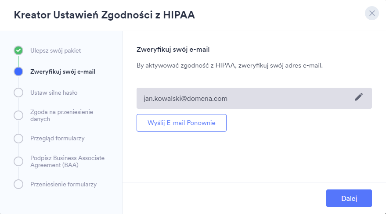The height and width of the screenshot is (214, 386).
Task: Click the Business Associate Agreement step circle
Action: [18, 161]
